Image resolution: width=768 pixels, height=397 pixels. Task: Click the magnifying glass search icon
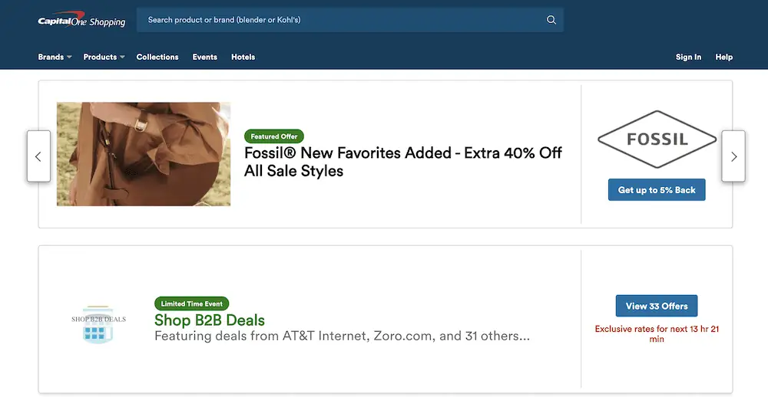click(551, 20)
